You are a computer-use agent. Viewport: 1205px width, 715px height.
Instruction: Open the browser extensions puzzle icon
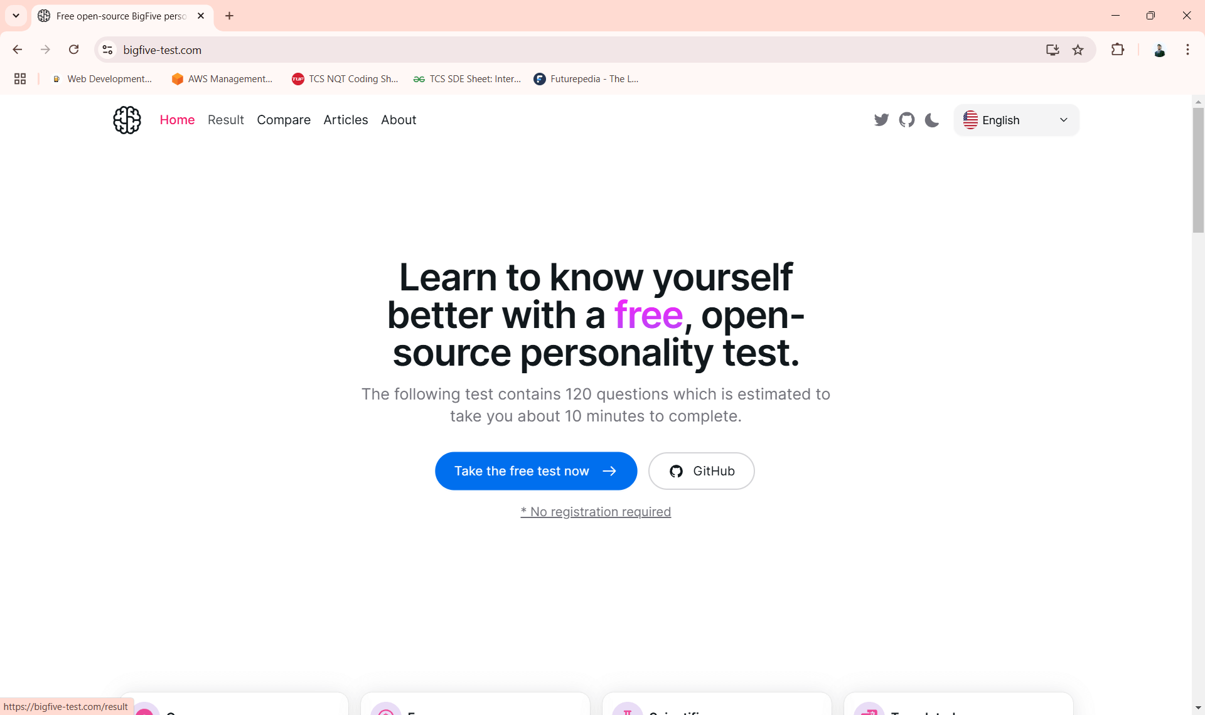click(x=1118, y=50)
